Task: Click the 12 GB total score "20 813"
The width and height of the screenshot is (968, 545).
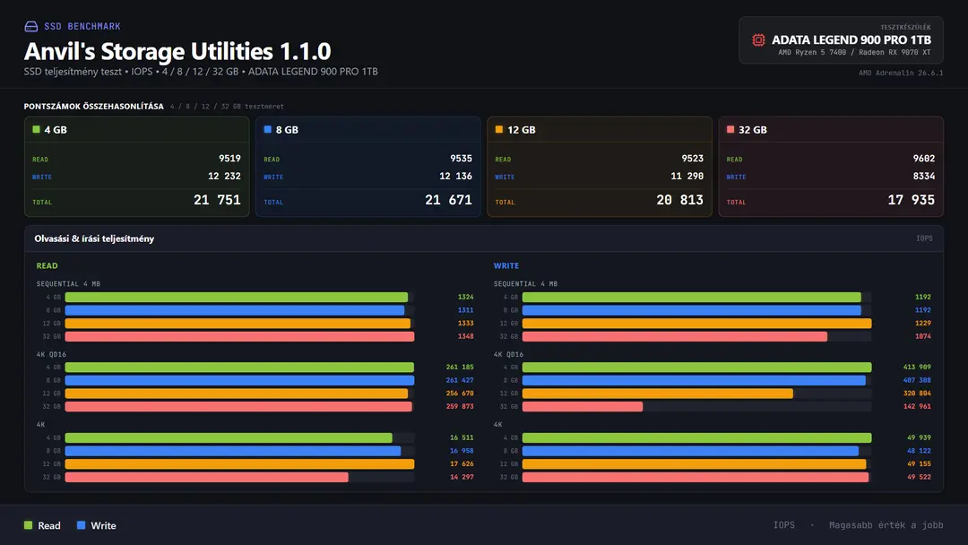Action: (679, 200)
